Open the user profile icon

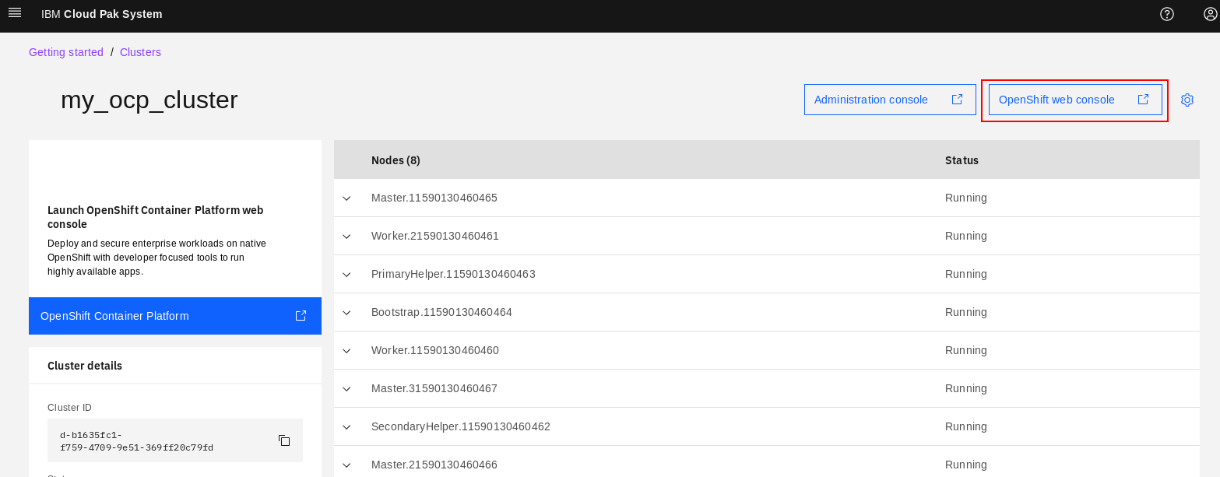pyautogui.click(x=1210, y=14)
